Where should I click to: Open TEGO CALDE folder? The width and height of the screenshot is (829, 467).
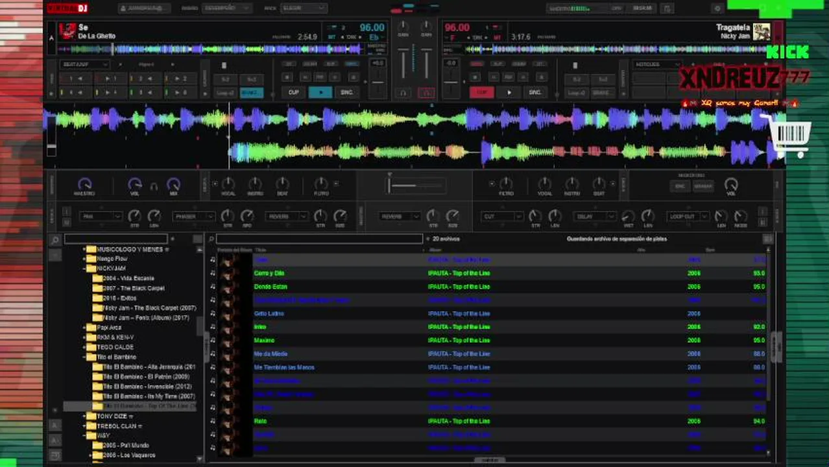(x=115, y=347)
